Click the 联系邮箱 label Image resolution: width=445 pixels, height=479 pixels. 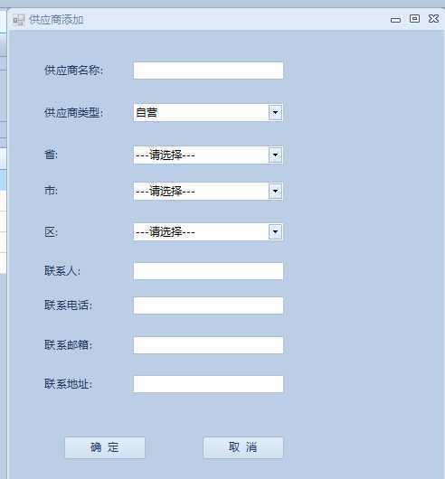68,345
